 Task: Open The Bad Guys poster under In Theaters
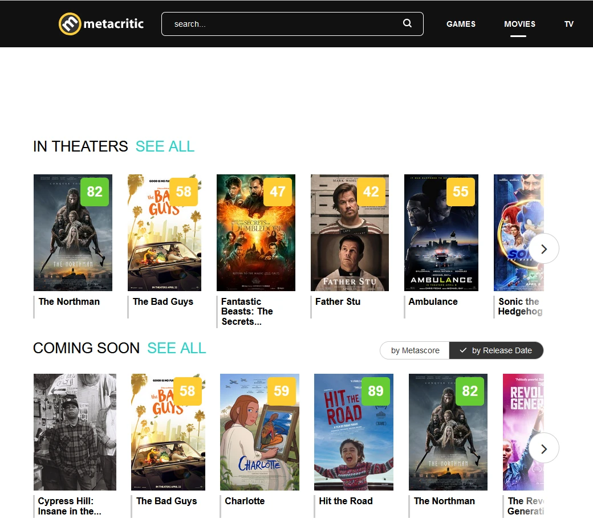[165, 232]
